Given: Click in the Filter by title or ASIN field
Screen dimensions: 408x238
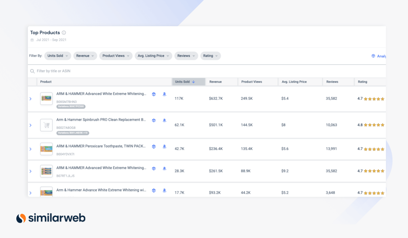Looking at the screenshot, I should pos(136,71).
